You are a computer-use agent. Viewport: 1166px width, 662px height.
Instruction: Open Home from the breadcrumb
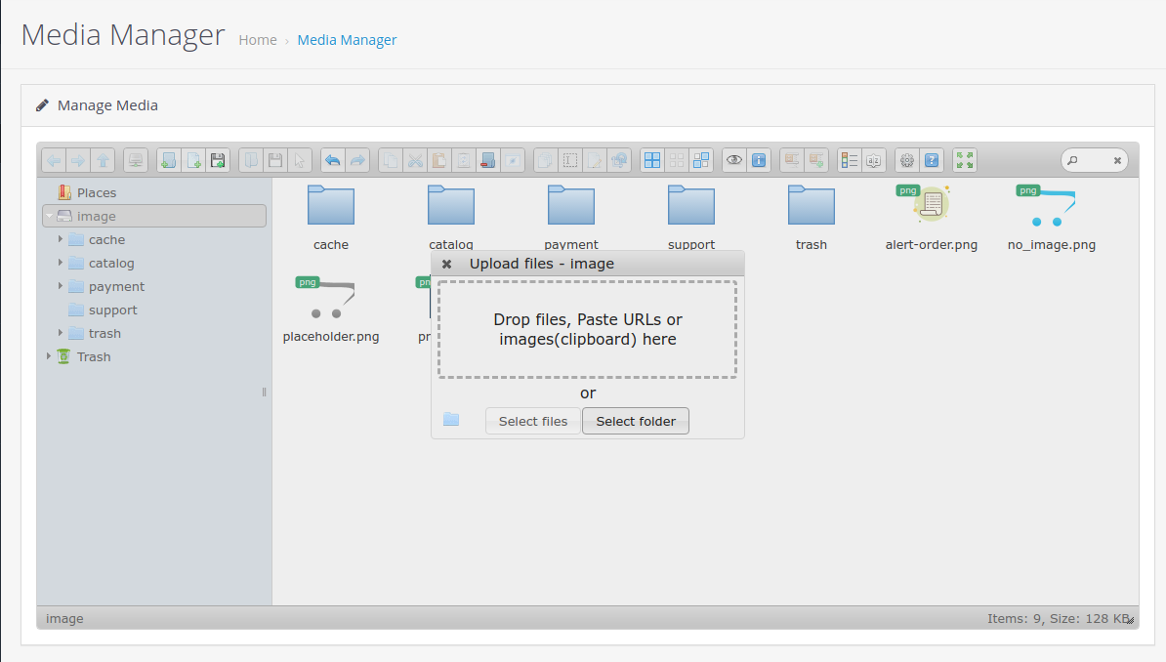257,39
